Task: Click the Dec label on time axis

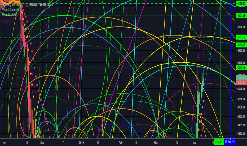Action: click(x=42, y=143)
